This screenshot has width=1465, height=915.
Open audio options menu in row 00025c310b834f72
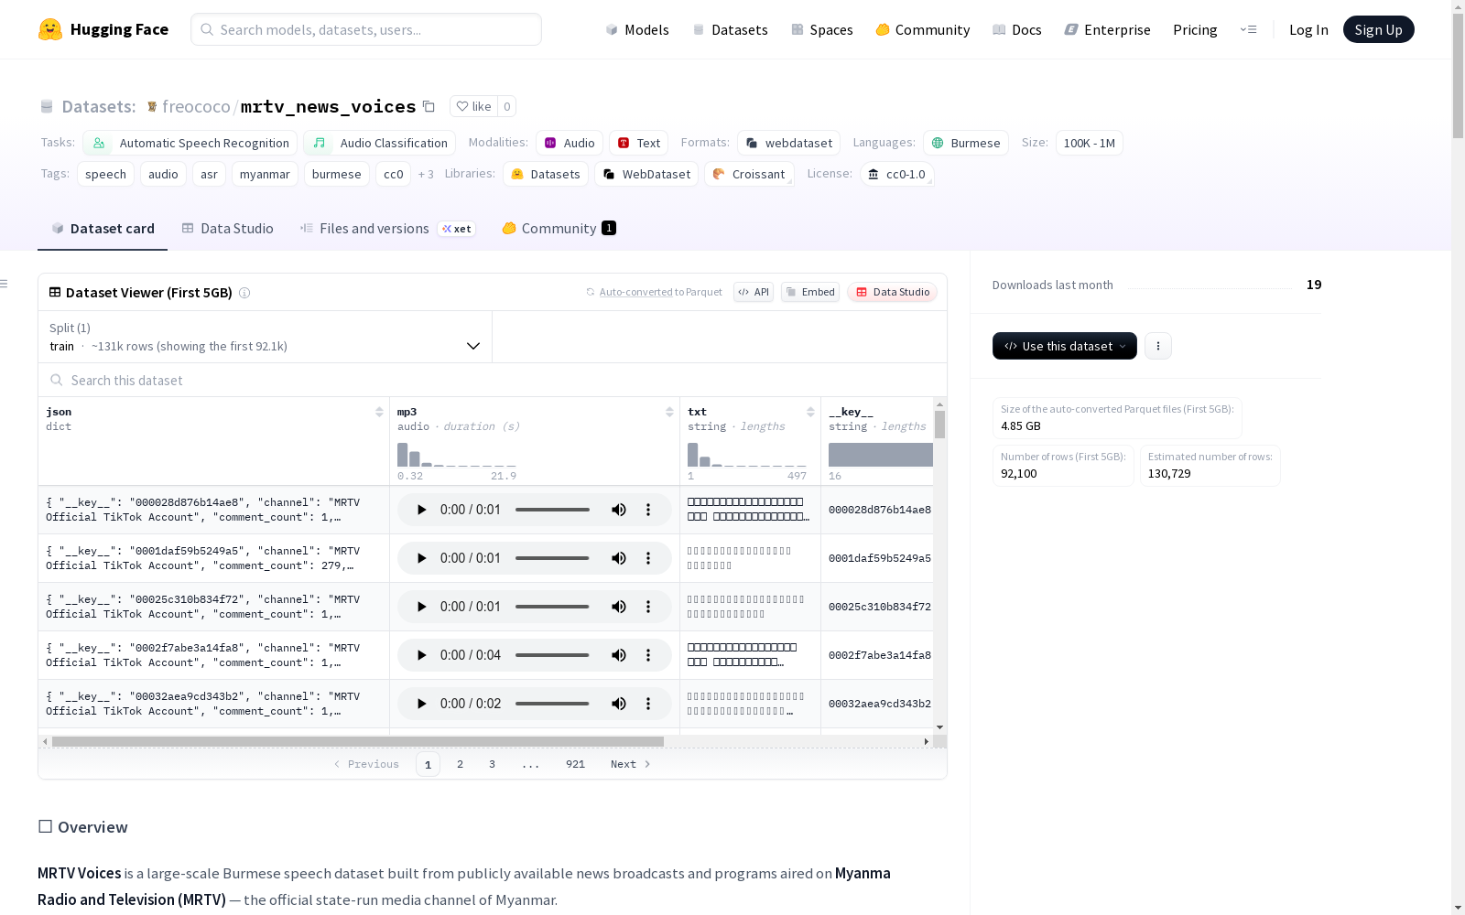[x=648, y=607]
